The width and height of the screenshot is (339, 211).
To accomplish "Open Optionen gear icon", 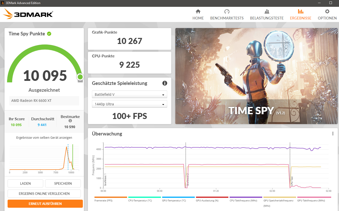I will click(327, 12).
